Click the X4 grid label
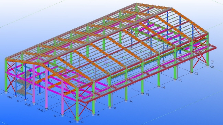 click(131, 101)
